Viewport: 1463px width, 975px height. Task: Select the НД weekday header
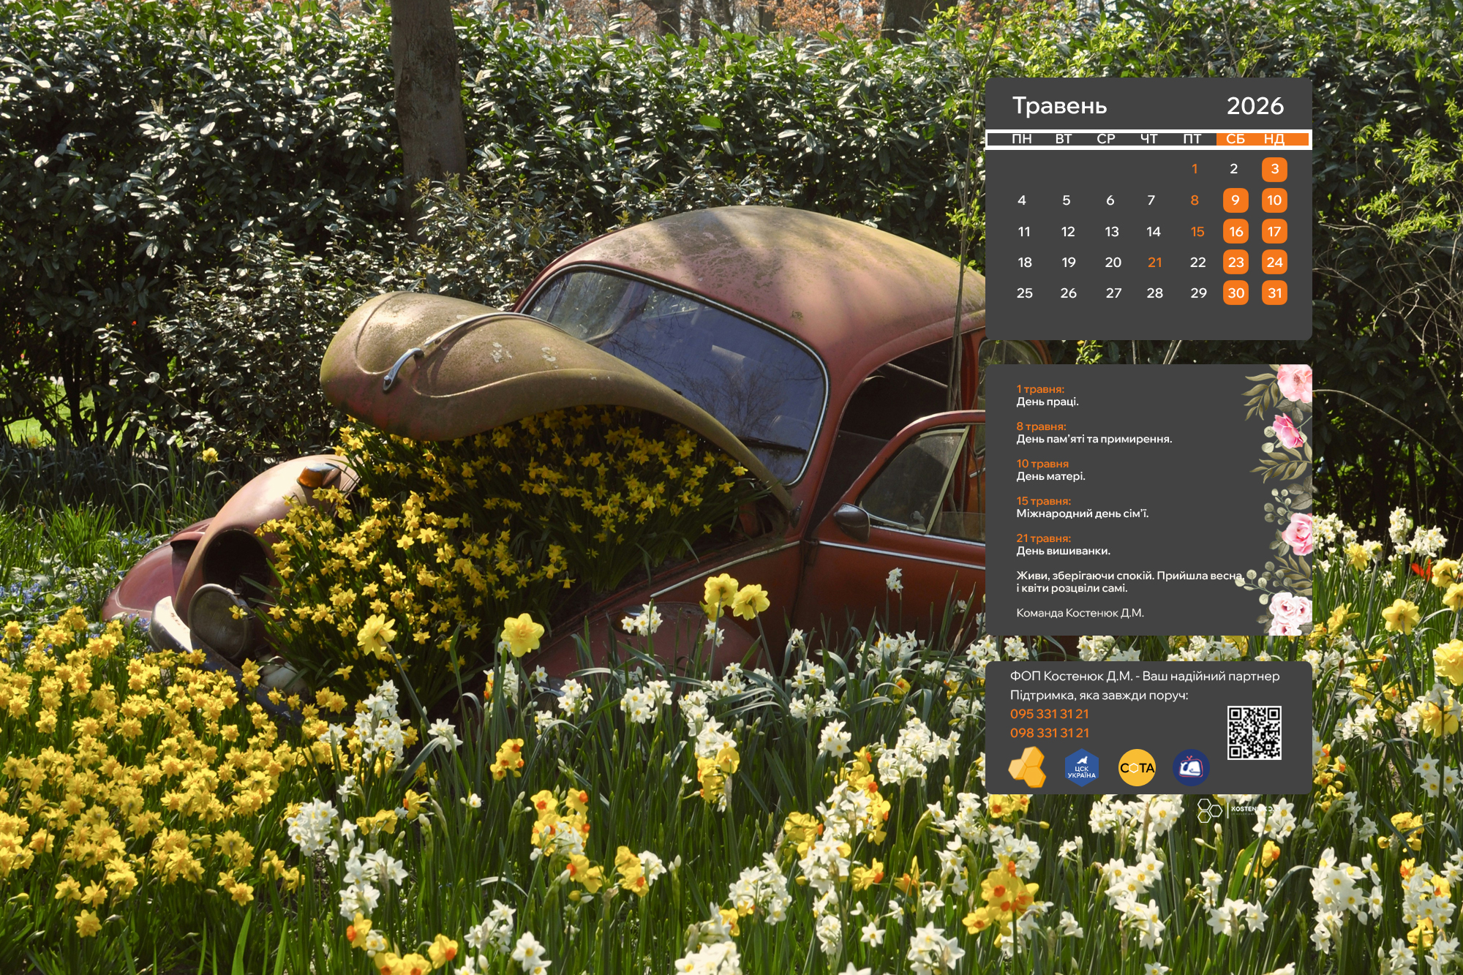[x=1274, y=139]
